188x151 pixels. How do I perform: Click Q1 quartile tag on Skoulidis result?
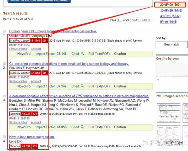[x=45, y=73]
